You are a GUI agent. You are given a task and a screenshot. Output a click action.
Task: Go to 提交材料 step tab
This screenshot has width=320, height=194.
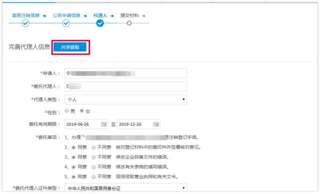point(129,16)
